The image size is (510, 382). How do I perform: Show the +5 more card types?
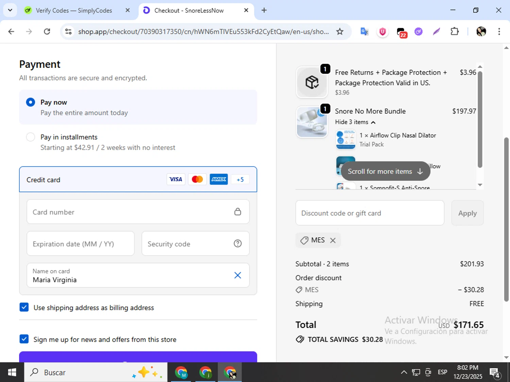(x=240, y=179)
